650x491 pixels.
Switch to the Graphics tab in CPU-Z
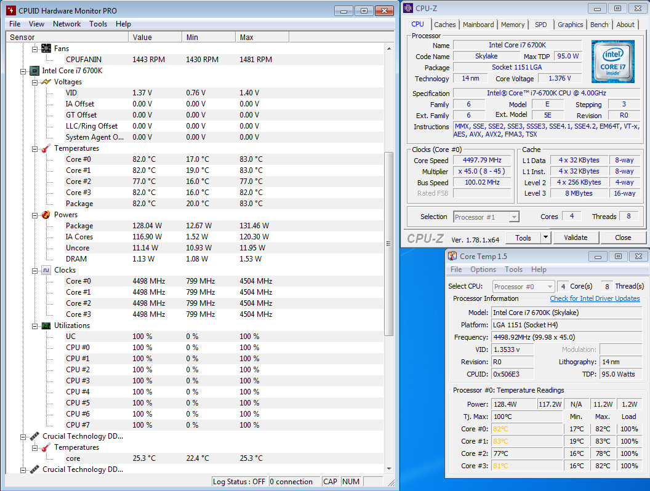coord(570,25)
